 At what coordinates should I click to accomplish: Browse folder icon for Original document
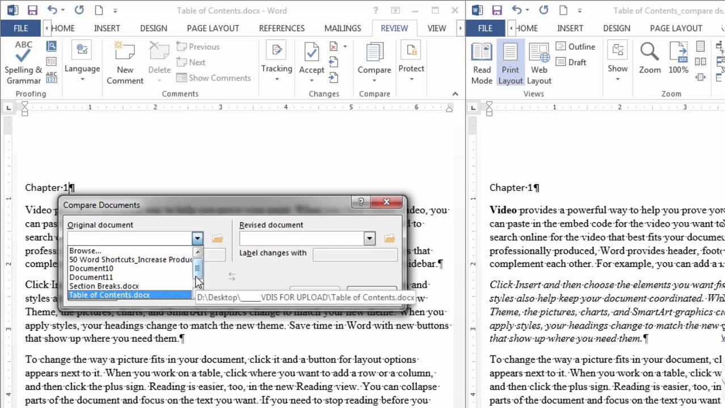tap(217, 239)
